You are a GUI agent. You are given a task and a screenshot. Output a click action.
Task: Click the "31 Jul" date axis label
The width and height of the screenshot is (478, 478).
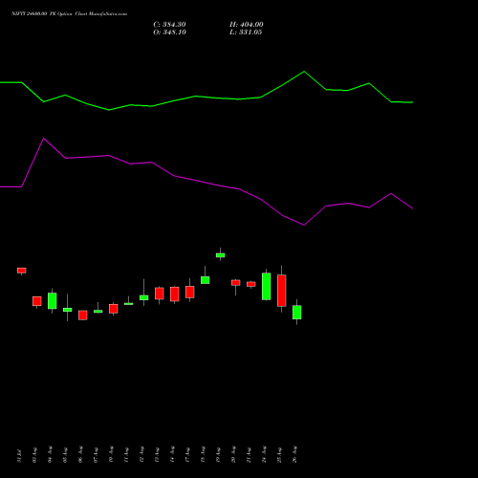[x=20, y=456]
